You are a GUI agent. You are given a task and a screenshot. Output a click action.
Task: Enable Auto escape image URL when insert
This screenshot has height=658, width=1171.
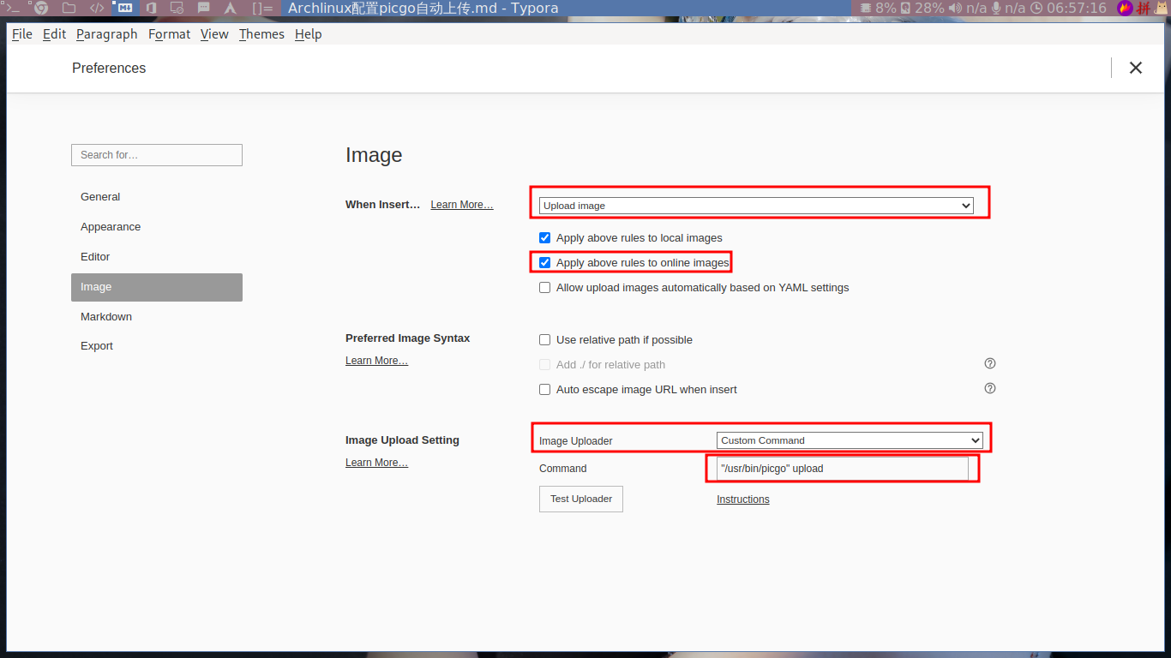pyautogui.click(x=544, y=389)
